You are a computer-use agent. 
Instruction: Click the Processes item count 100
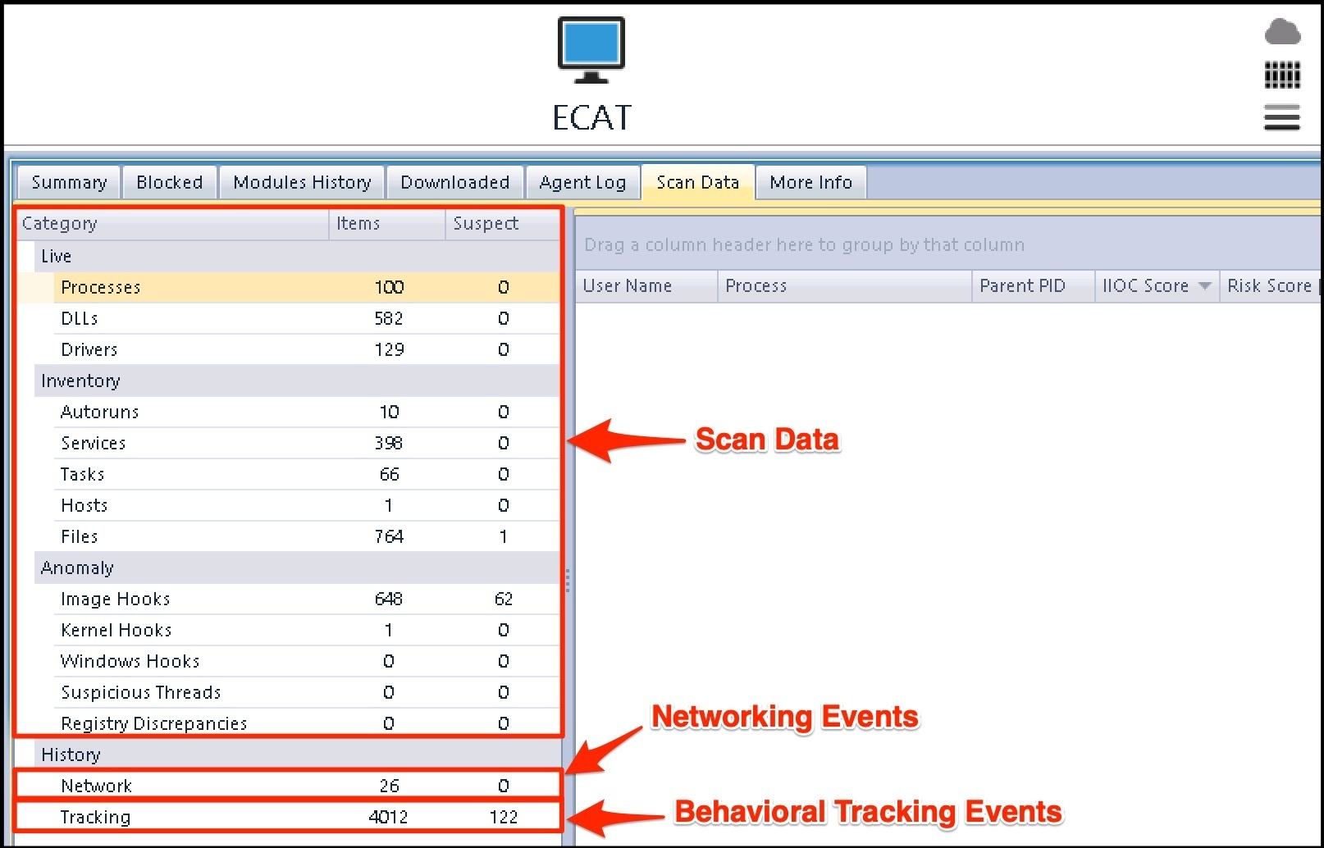(x=389, y=287)
